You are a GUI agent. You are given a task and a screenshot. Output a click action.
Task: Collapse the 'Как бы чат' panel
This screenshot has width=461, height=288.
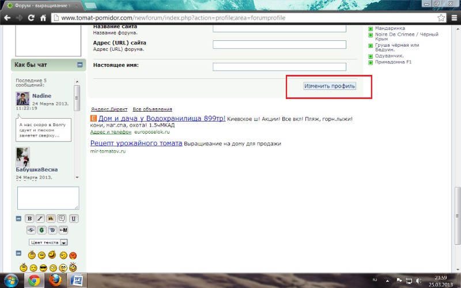click(80, 65)
